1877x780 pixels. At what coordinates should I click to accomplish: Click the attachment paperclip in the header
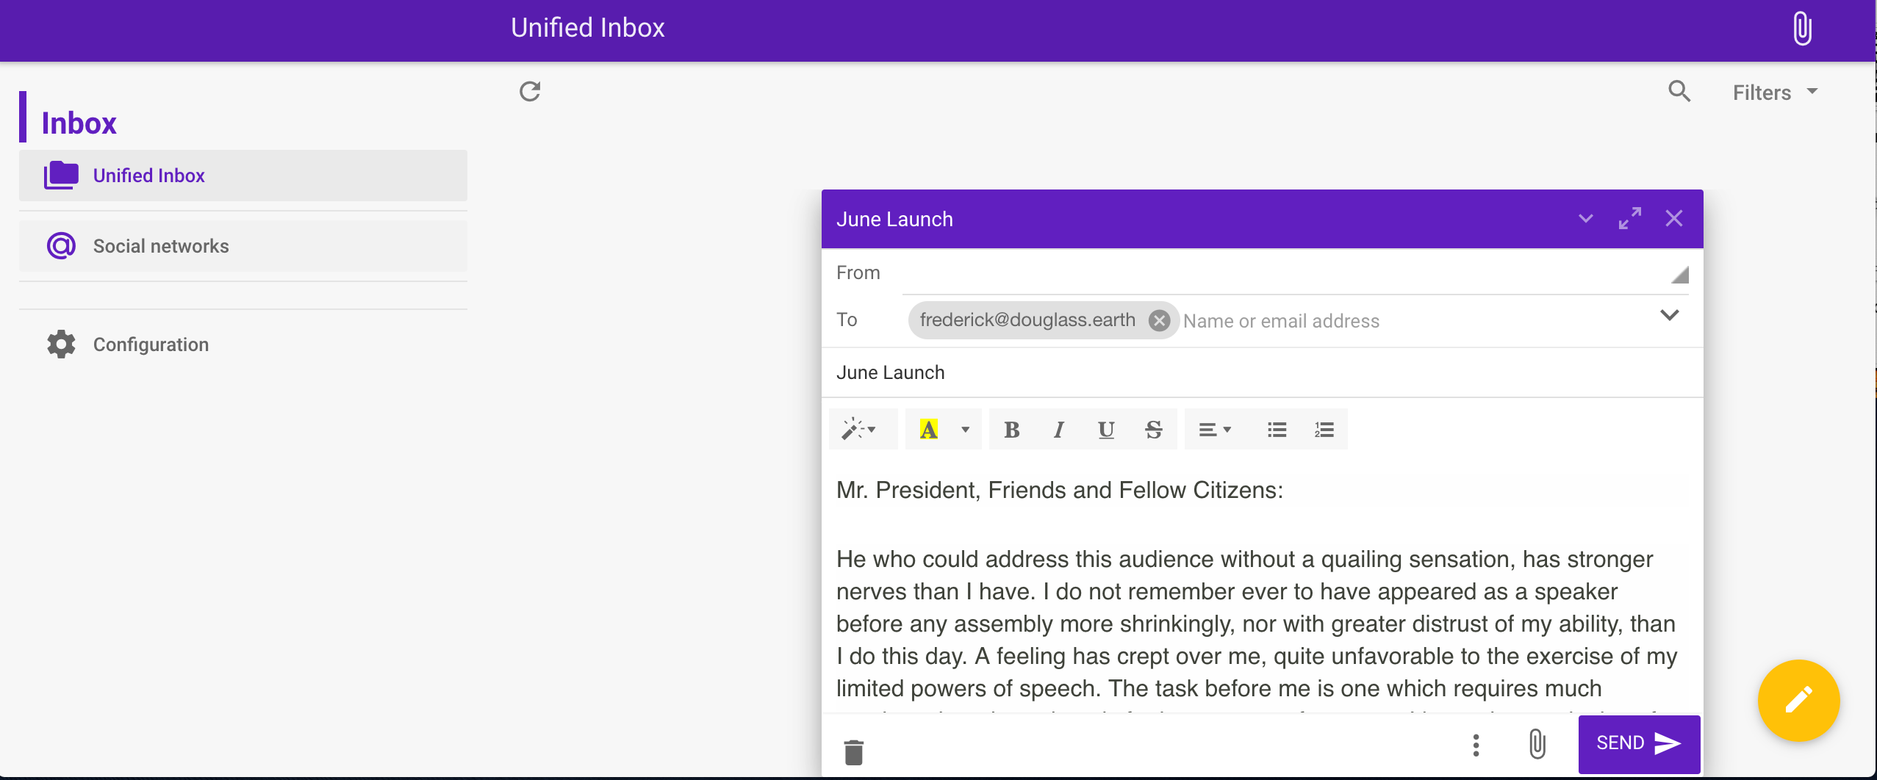click(x=1802, y=29)
